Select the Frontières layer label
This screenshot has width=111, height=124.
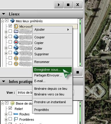26,120
